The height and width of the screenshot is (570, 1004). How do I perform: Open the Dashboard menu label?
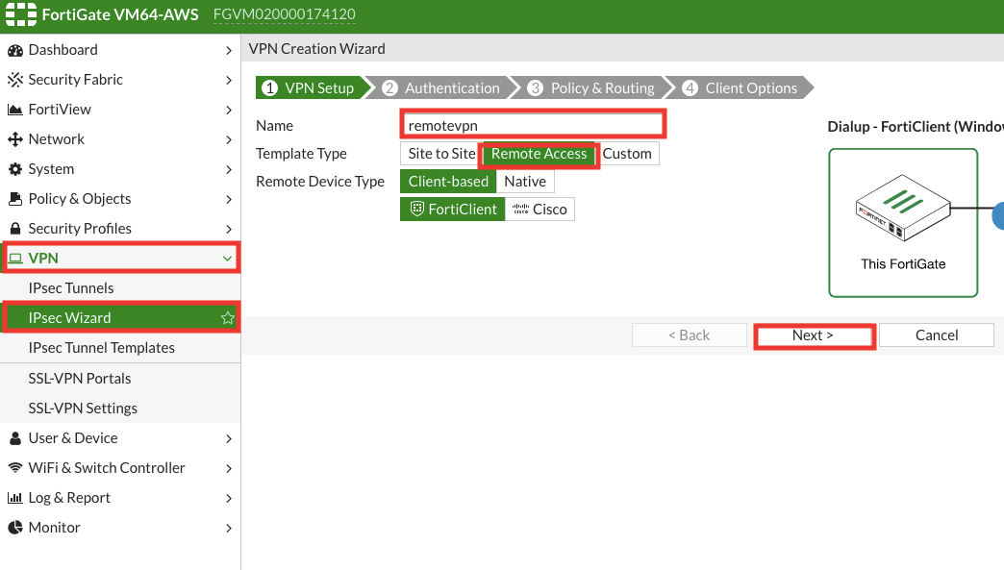tap(63, 50)
